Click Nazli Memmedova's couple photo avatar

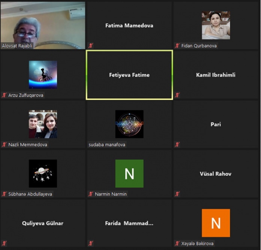(43, 124)
